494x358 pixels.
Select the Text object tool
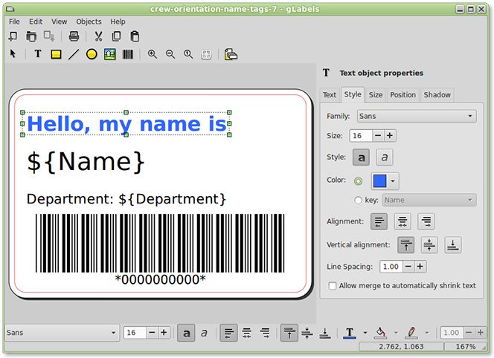[x=38, y=53]
